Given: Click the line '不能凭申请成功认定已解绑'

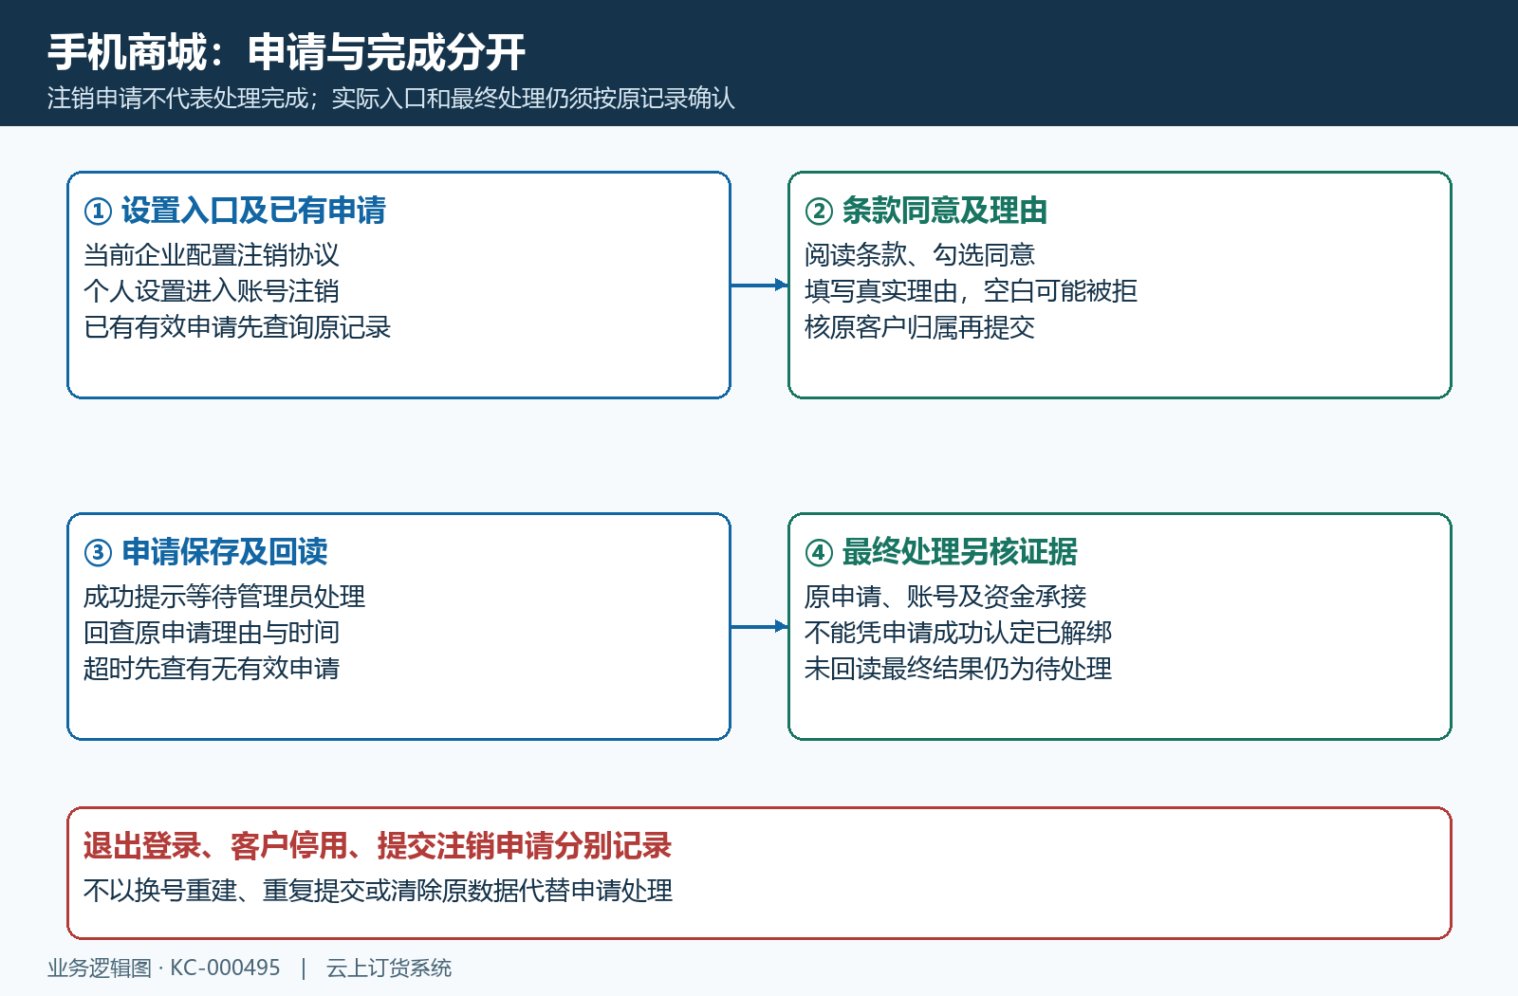Looking at the screenshot, I should click(958, 633).
